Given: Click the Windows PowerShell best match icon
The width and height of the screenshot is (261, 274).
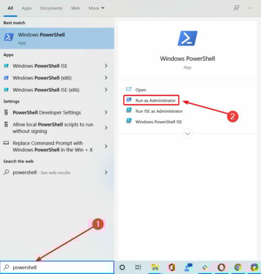Looking at the screenshot, I should [x=9, y=37].
